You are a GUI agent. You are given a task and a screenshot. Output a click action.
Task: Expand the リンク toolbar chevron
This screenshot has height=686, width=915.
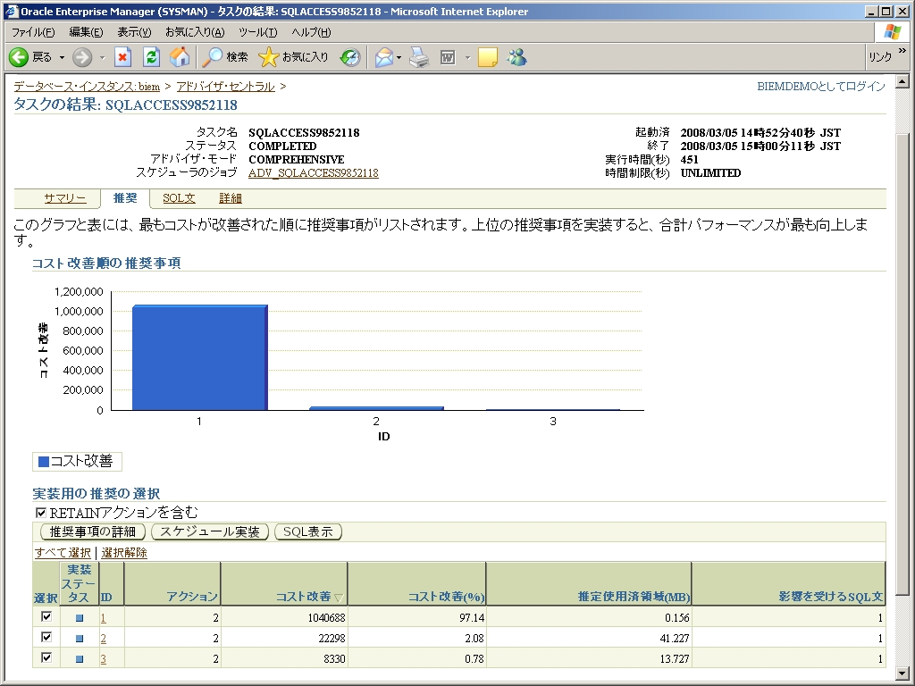[x=902, y=51]
